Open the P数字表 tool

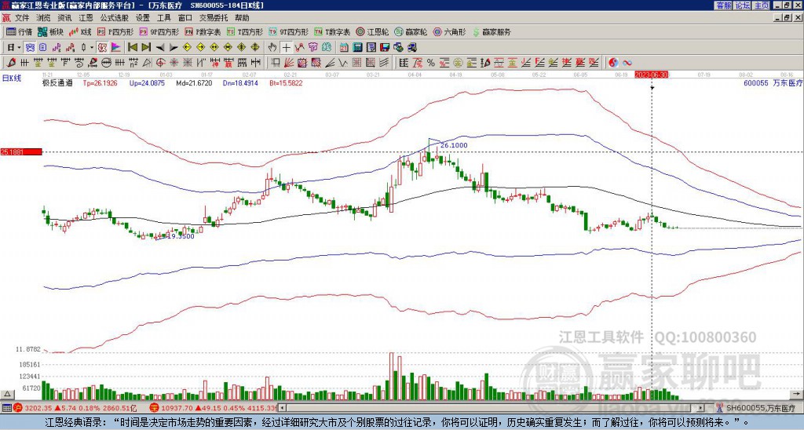tap(203, 31)
